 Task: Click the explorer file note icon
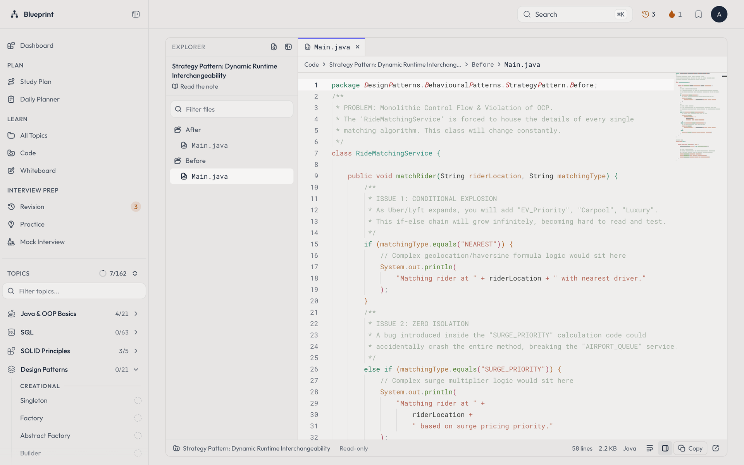click(274, 47)
